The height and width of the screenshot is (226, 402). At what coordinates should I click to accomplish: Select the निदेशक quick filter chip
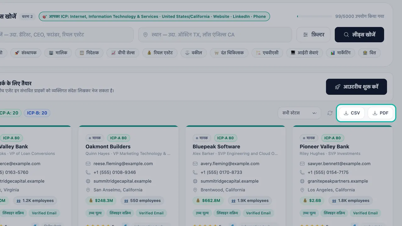89,53
